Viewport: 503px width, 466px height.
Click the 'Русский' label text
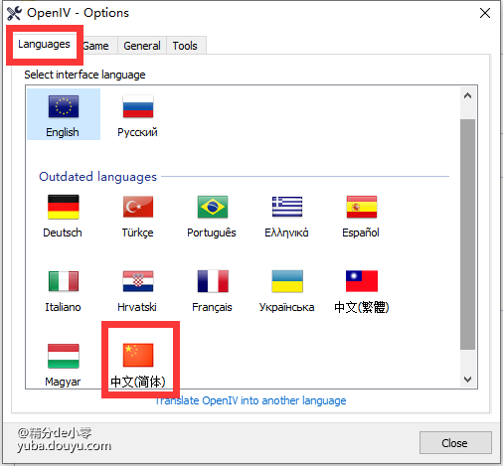(x=137, y=132)
